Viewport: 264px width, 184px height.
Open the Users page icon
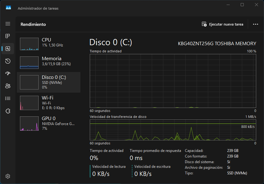(x=8, y=86)
